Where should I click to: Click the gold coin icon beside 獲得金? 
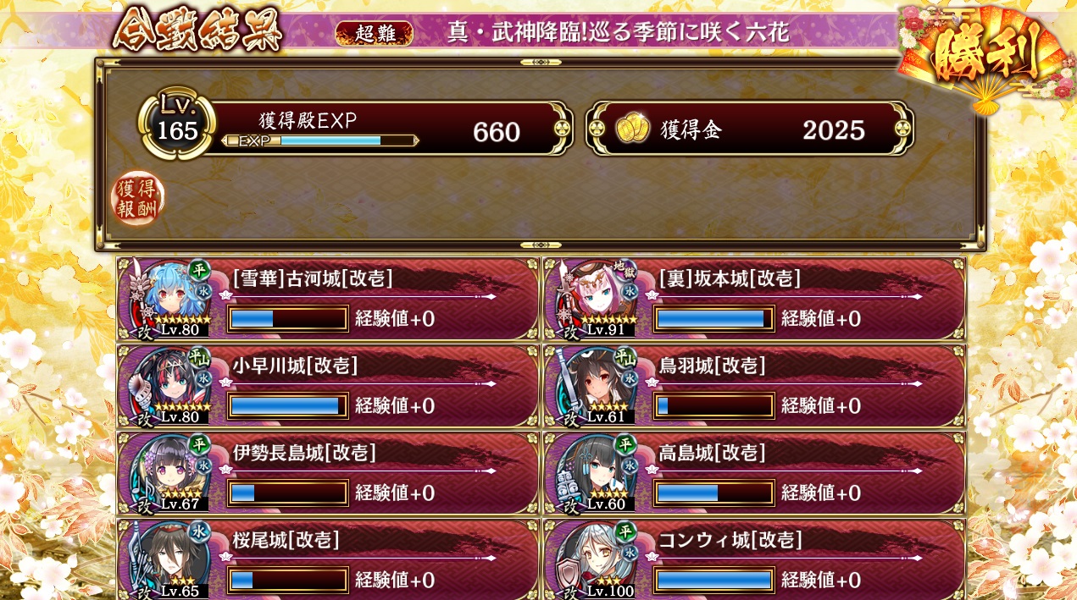click(x=631, y=129)
